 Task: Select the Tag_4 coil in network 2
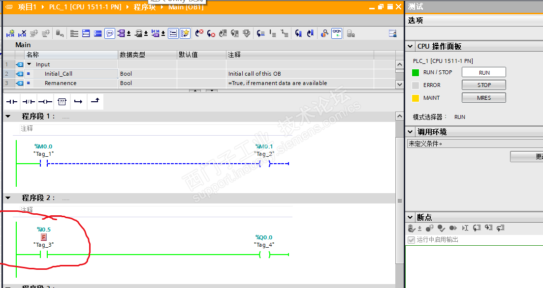(x=264, y=255)
